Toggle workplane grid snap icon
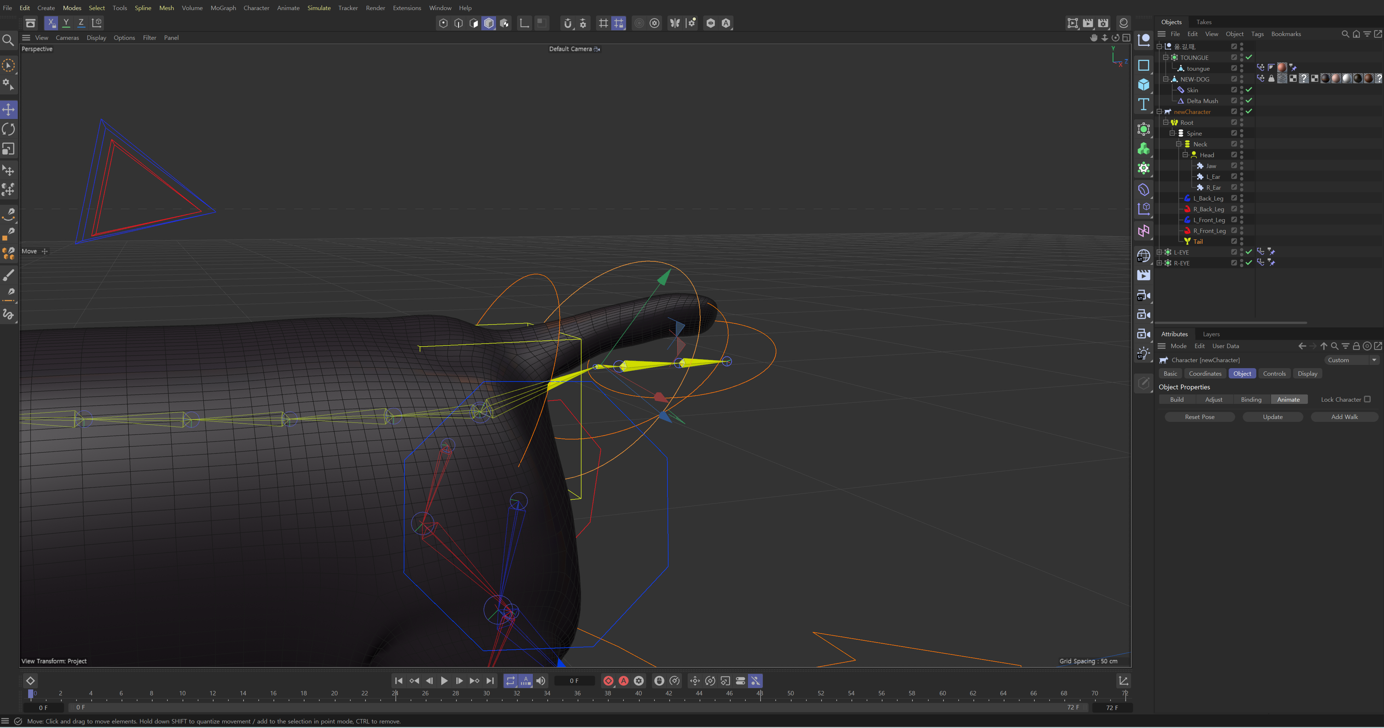Image resolution: width=1384 pixels, height=728 pixels. pos(619,23)
